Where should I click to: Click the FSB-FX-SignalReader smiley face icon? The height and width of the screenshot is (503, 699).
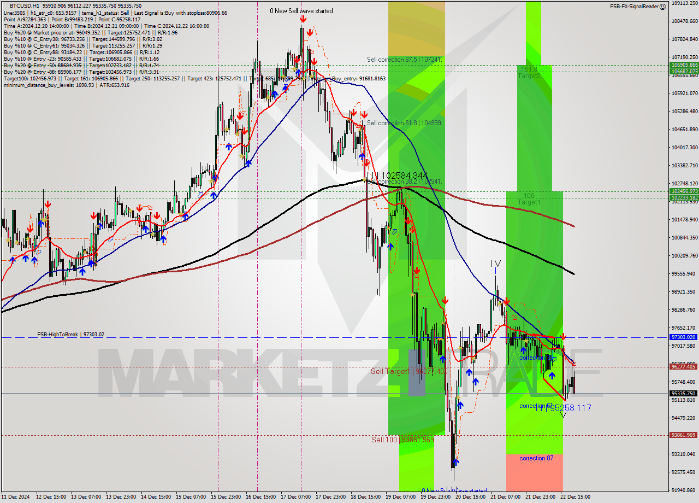[662, 7]
